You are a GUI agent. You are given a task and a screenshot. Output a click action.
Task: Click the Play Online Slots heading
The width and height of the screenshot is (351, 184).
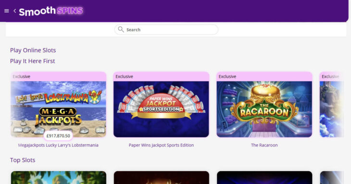coord(33,50)
